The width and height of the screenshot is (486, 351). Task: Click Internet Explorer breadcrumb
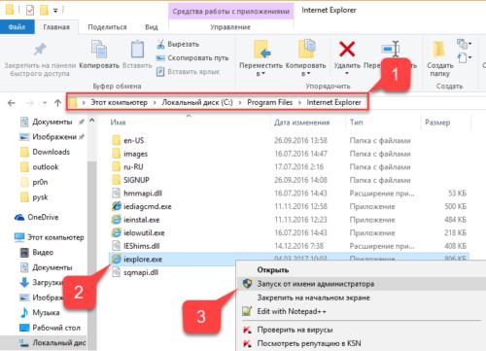pos(333,102)
